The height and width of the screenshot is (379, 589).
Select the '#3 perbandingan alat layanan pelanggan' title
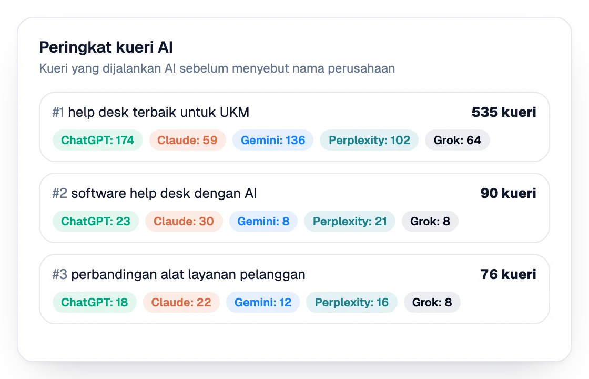(179, 274)
